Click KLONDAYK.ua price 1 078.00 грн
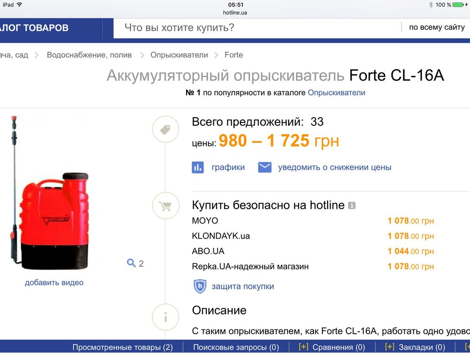This screenshot has height=353, width=470. [x=411, y=236]
